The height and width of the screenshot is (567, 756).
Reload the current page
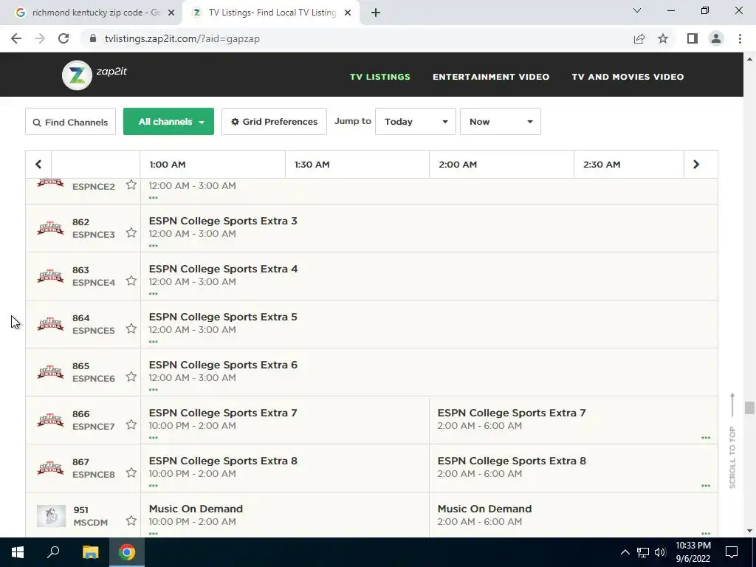[63, 38]
